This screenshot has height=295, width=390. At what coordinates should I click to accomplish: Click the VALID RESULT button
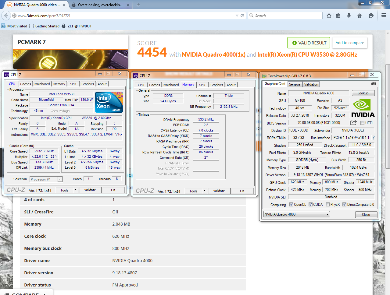(x=309, y=43)
